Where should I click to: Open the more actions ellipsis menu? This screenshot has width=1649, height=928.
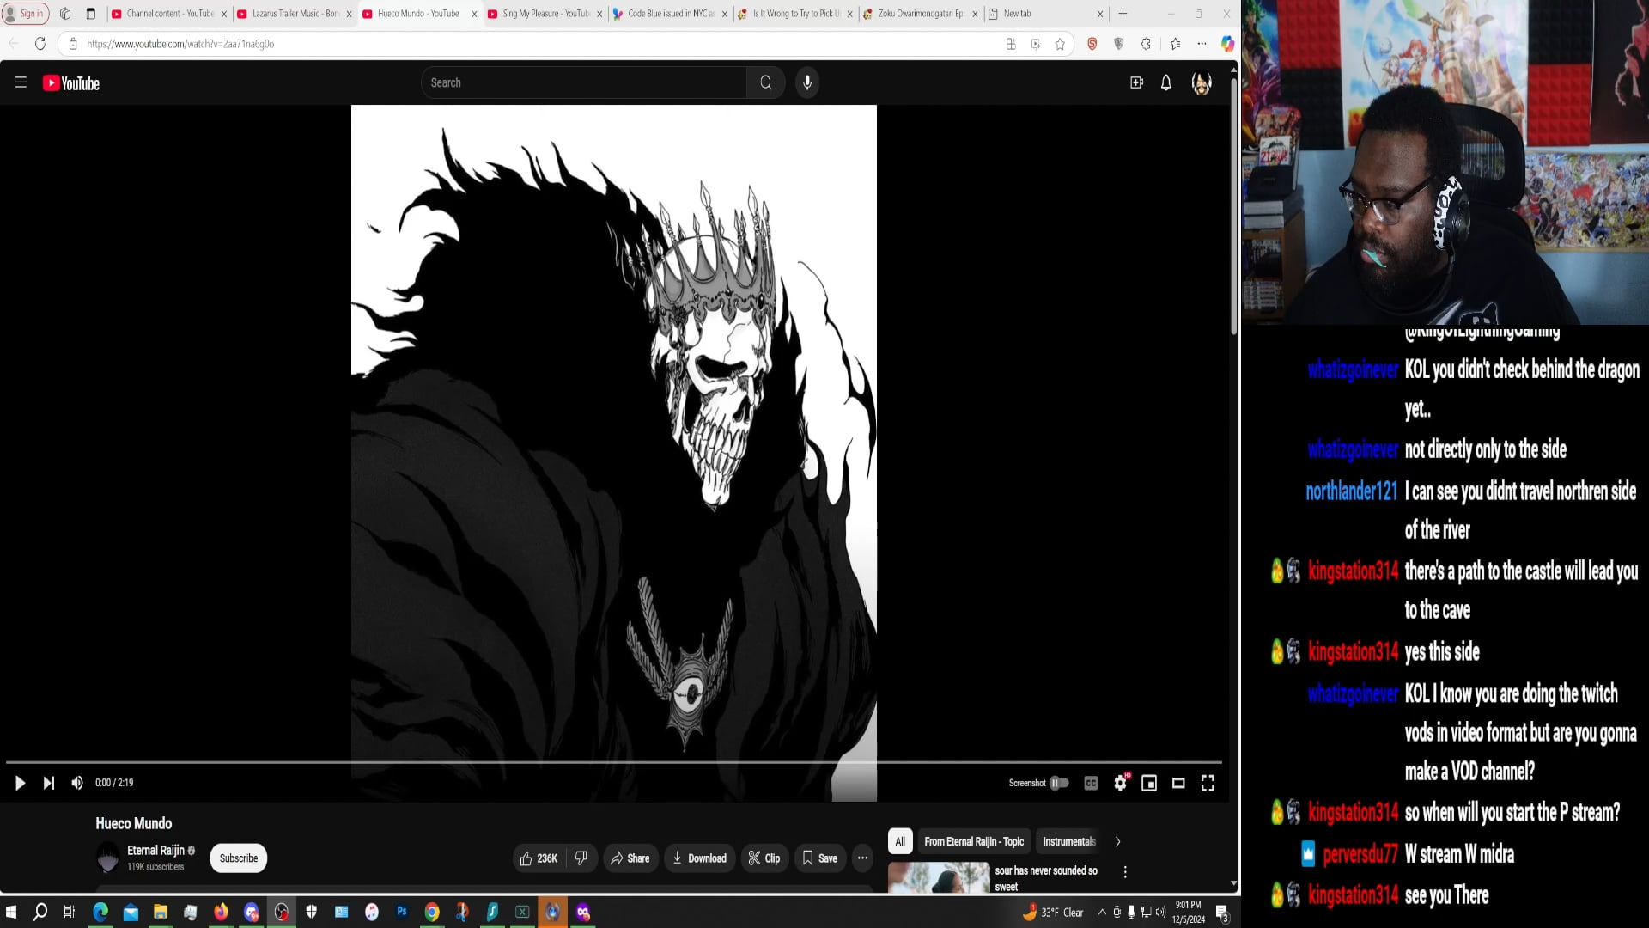(862, 858)
